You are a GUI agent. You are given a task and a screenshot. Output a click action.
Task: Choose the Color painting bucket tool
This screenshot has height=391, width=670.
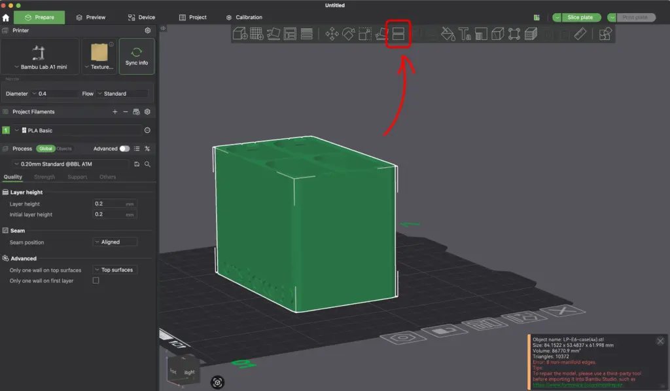click(x=448, y=34)
